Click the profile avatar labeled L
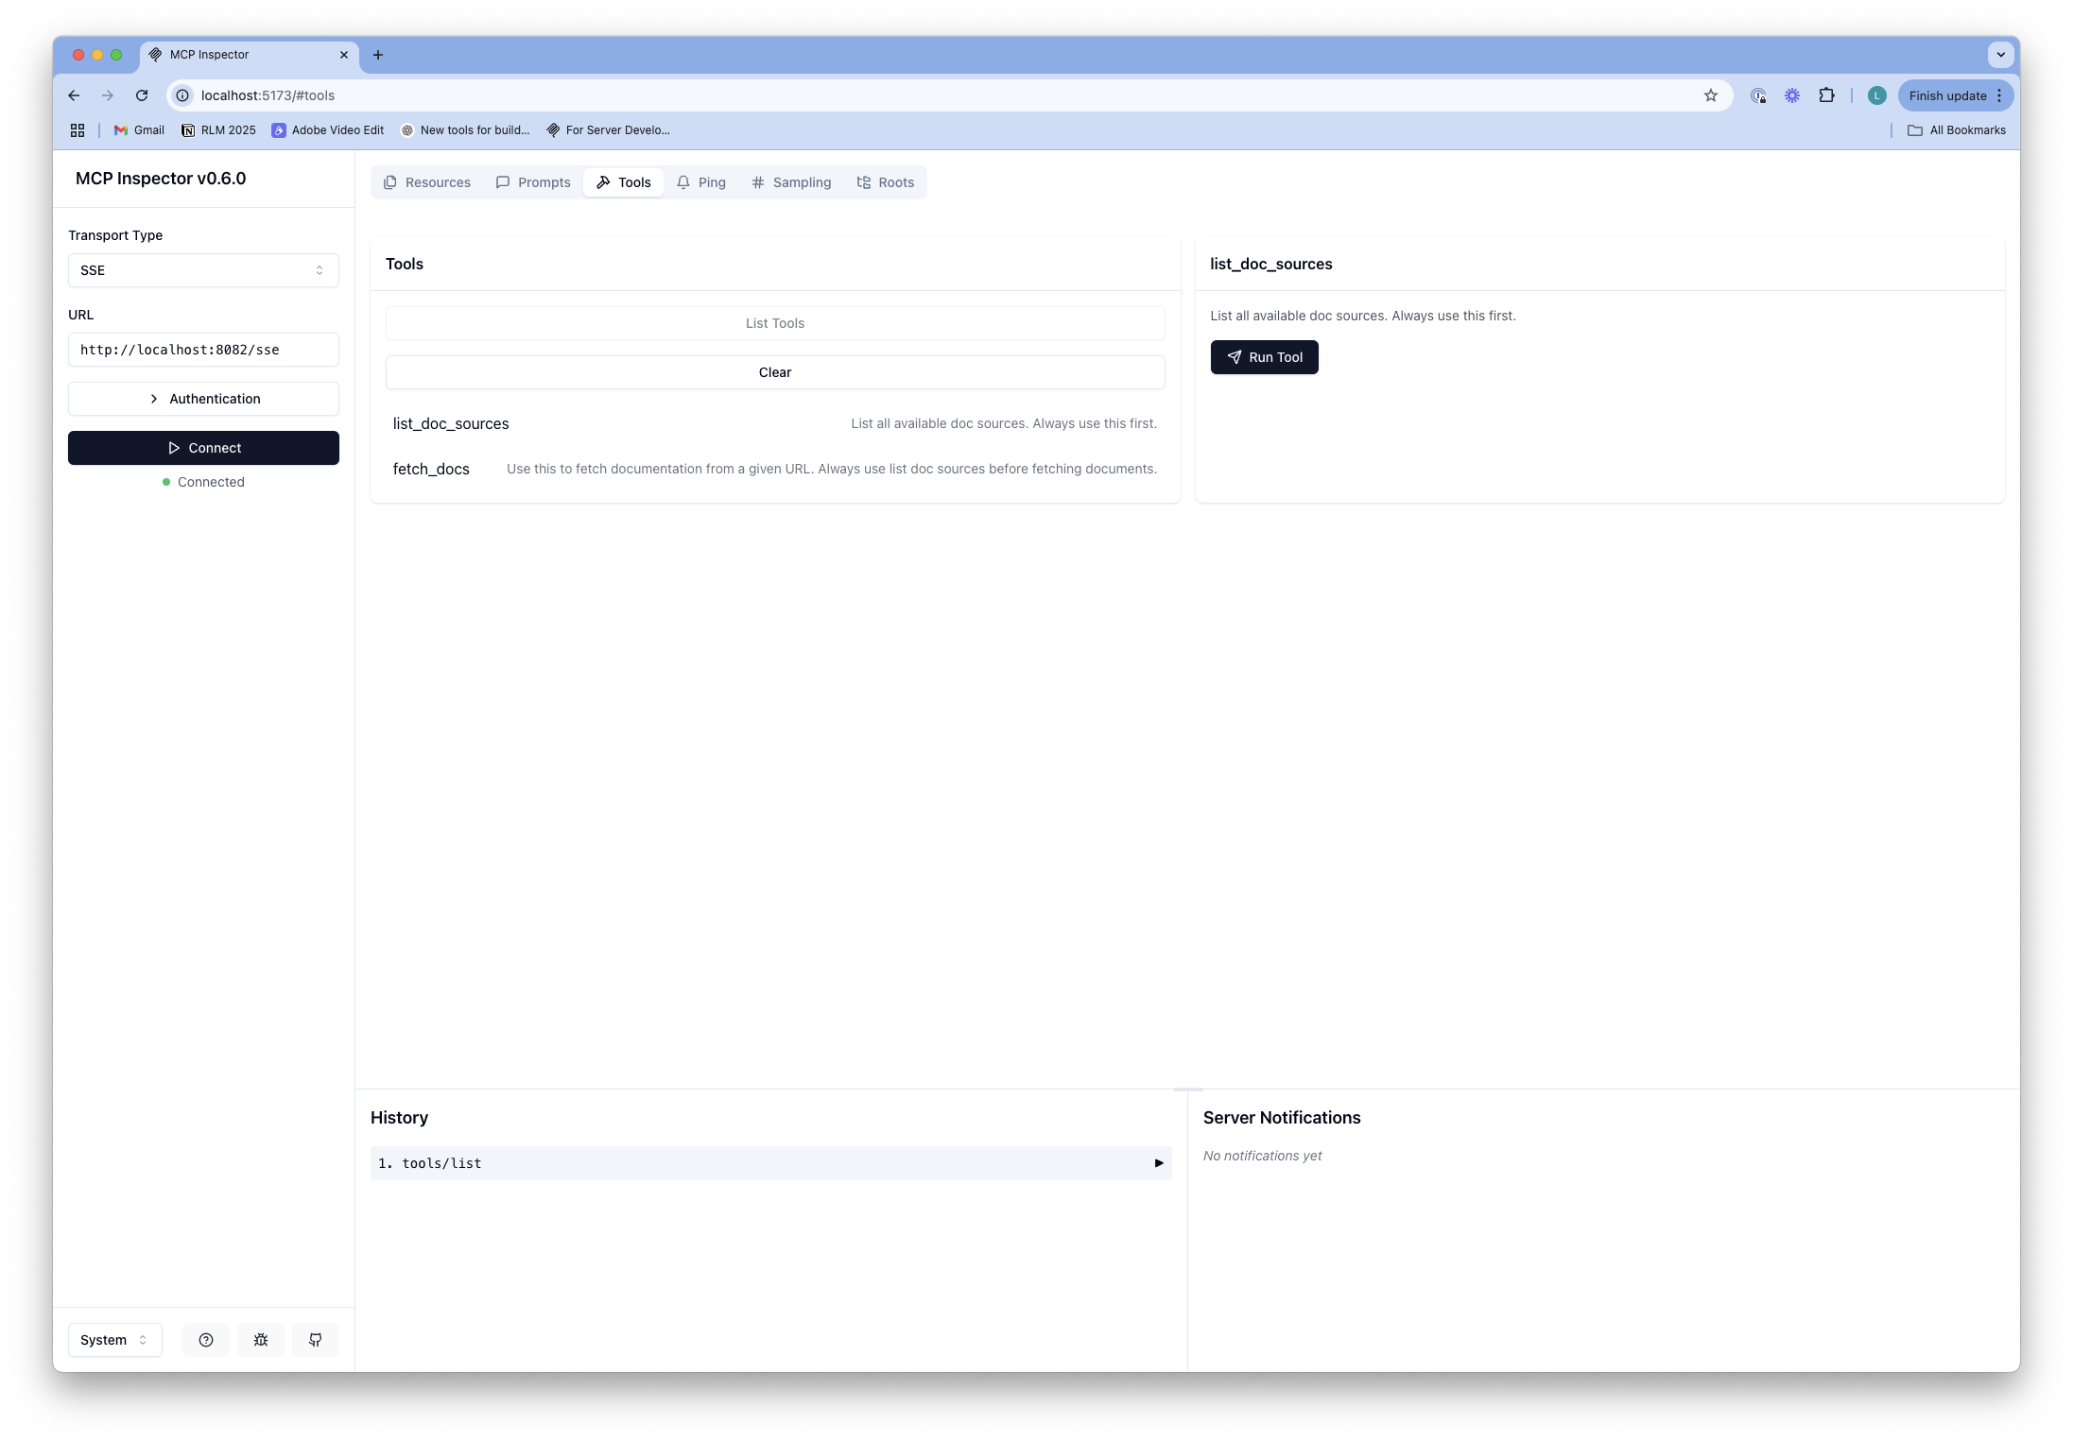The image size is (2073, 1442). coord(1875,94)
